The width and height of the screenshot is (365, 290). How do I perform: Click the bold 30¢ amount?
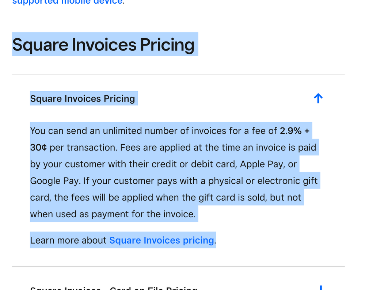38,148
